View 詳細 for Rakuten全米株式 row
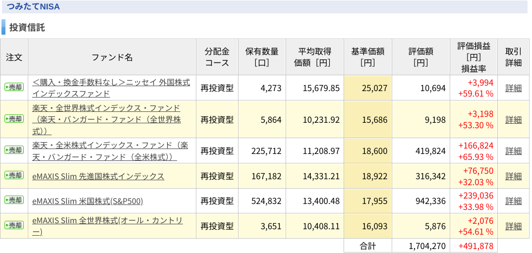This screenshot has height=253, width=532. tap(513, 151)
